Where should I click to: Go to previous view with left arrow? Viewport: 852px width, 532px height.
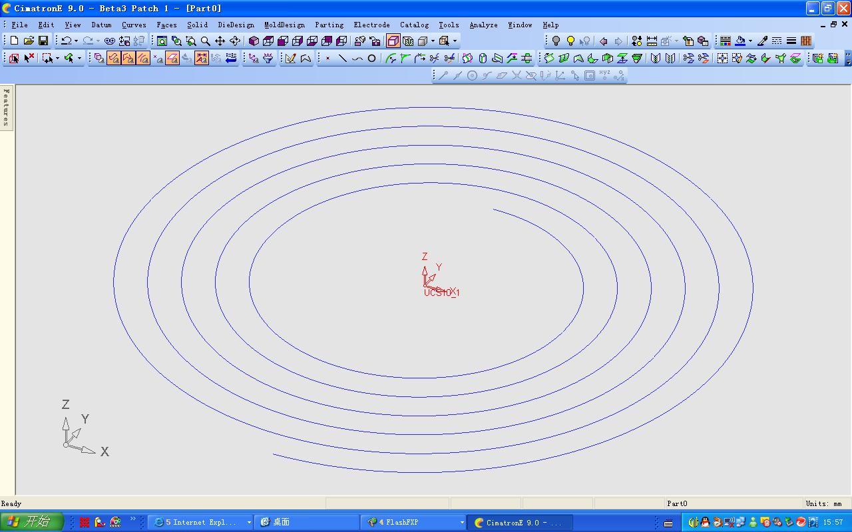click(x=604, y=41)
